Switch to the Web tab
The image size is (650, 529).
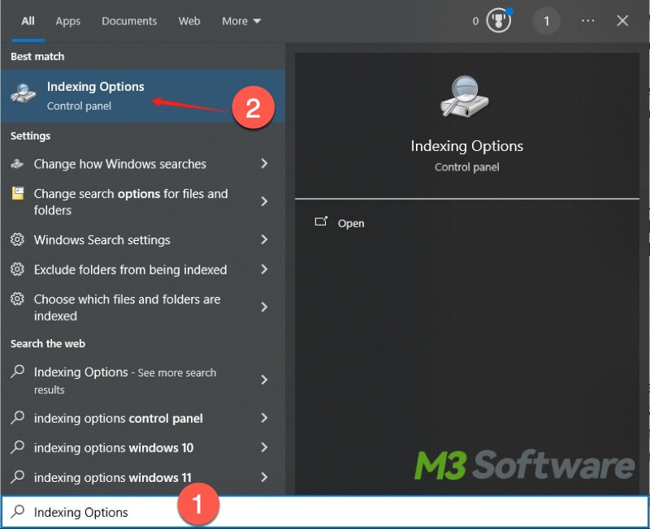(x=189, y=21)
